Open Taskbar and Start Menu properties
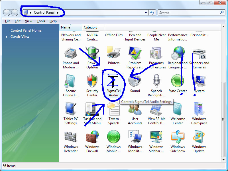The image size is (228, 171). 92,114
